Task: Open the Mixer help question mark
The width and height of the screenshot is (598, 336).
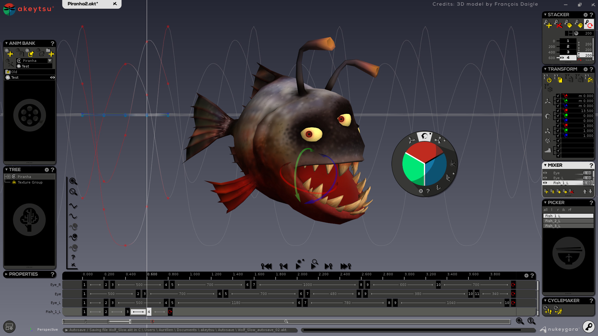Action: tap(591, 165)
